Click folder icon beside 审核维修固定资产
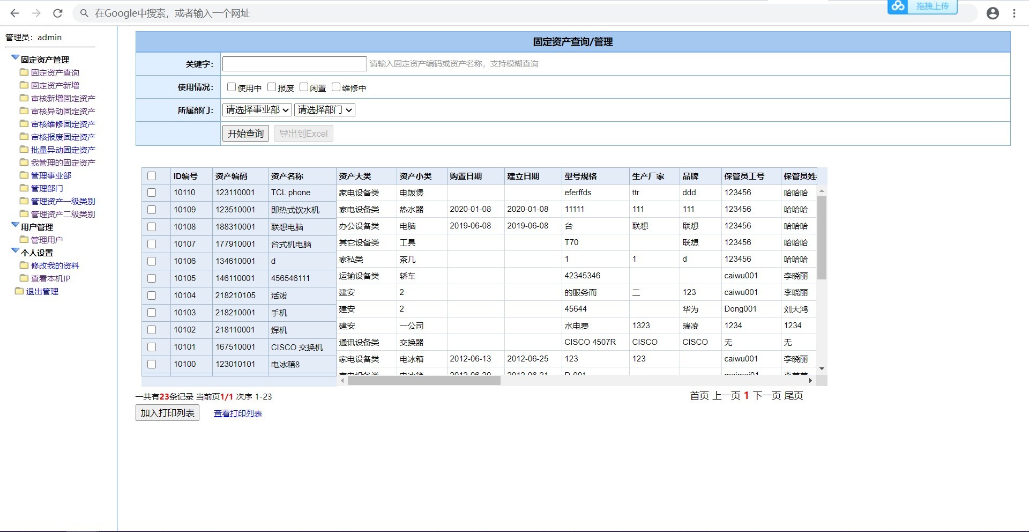This screenshot has width=1029, height=532. 24,123
